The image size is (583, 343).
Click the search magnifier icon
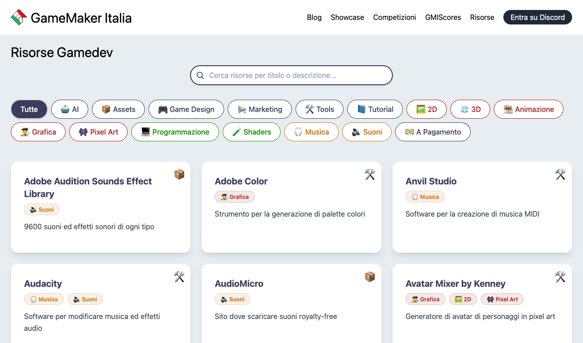pos(200,75)
